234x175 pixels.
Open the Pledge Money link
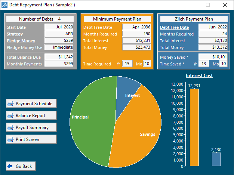pyautogui.click(x=21, y=41)
